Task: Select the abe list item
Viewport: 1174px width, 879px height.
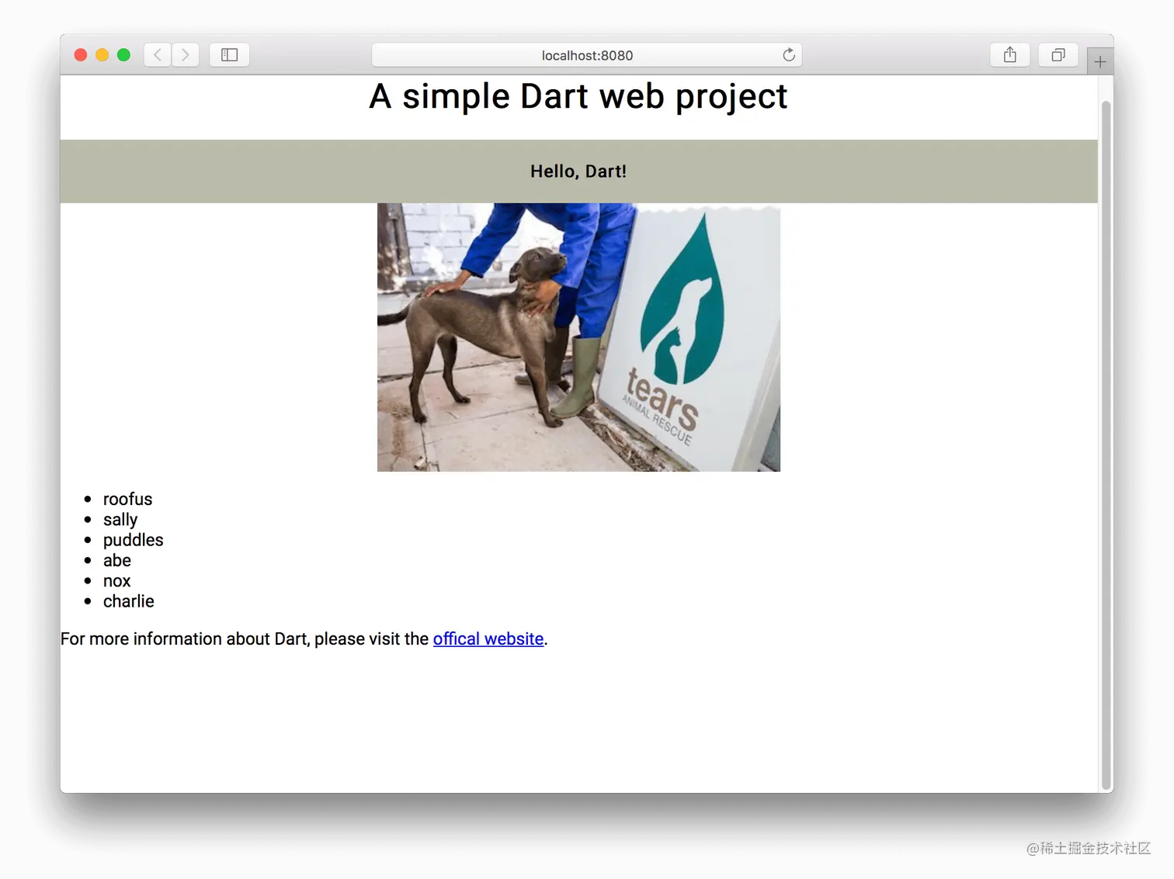Action: pyautogui.click(x=117, y=560)
